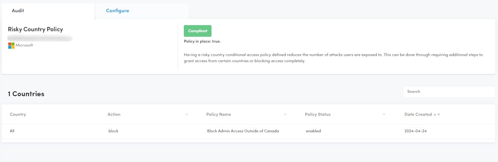Click the Policy Name column header
Viewport: 498px width, 162px height.
(219, 115)
